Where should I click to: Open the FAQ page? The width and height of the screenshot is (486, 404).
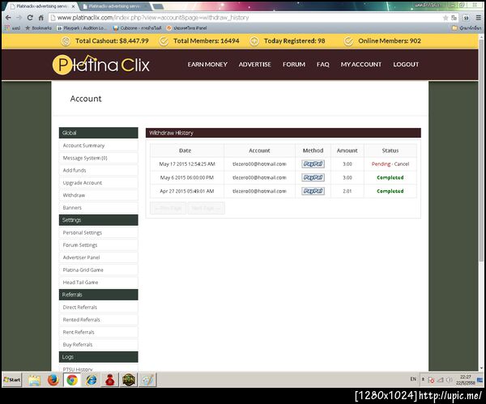pos(322,65)
